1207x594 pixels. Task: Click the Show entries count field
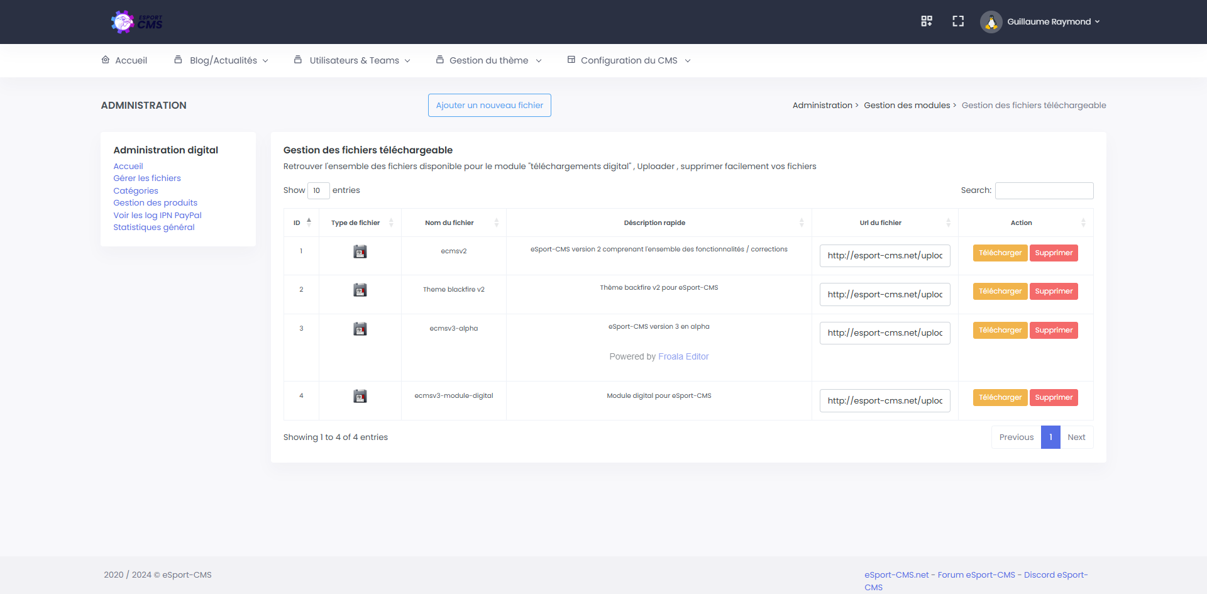[318, 190]
